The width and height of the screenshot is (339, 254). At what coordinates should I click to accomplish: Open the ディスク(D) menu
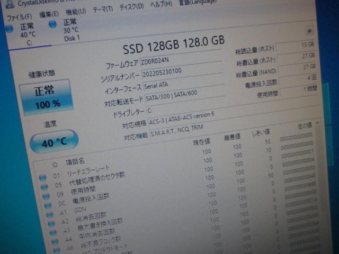[x=131, y=7]
